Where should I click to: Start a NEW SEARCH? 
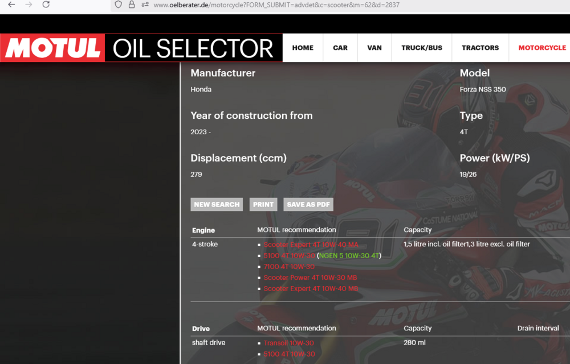tap(217, 205)
